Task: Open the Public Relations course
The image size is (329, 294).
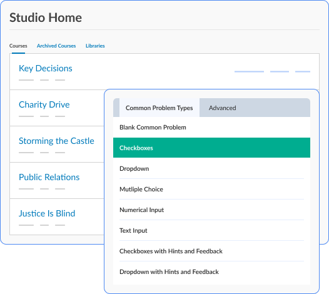Action: 49,177
